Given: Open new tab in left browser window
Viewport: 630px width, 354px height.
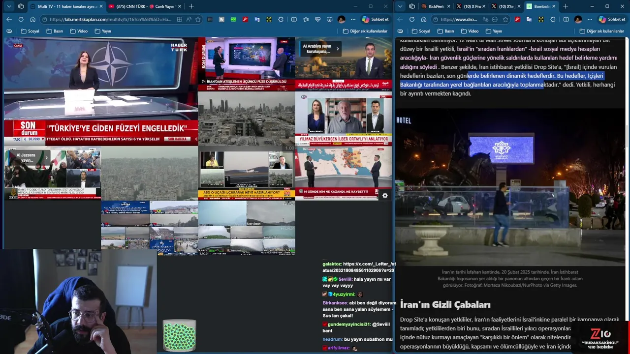Looking at the screenshot, I should tap(191, 6).
